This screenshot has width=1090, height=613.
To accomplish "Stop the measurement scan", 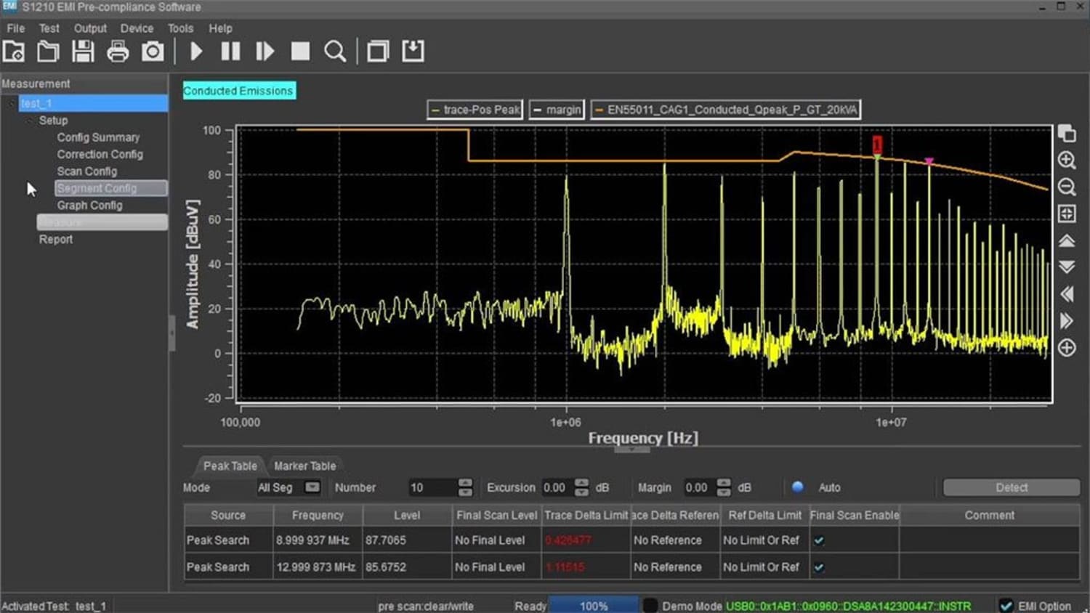I will pos(299,51).
